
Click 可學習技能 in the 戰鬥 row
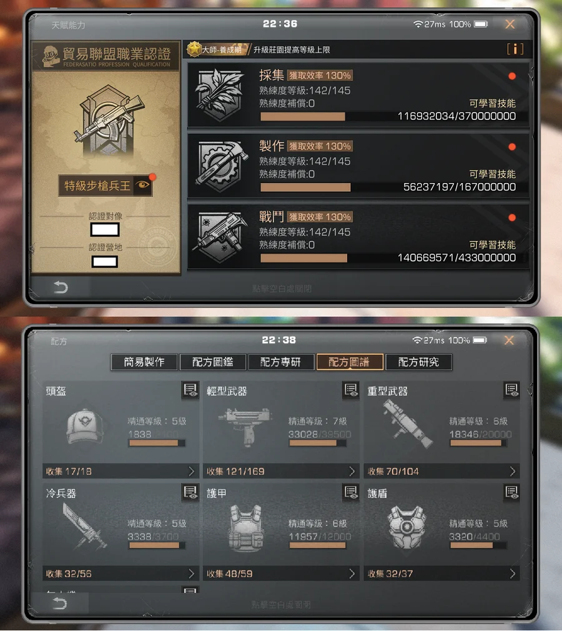[x=493, y=245]
